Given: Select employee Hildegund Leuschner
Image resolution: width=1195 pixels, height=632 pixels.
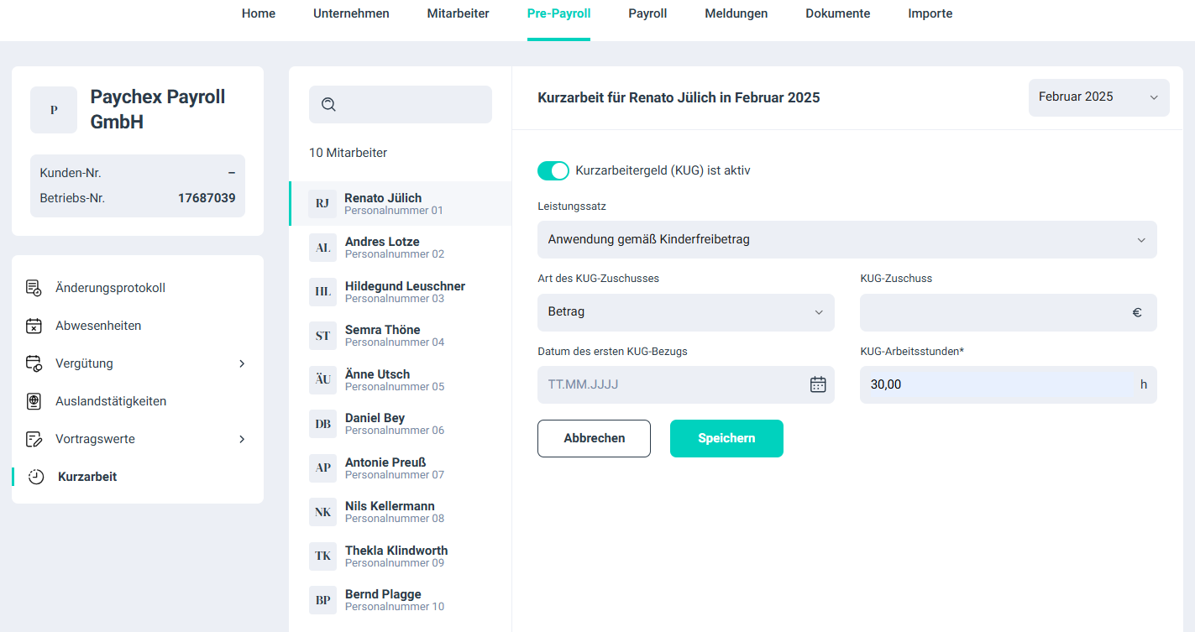Looking at the screenshot, I should [404, 291].
